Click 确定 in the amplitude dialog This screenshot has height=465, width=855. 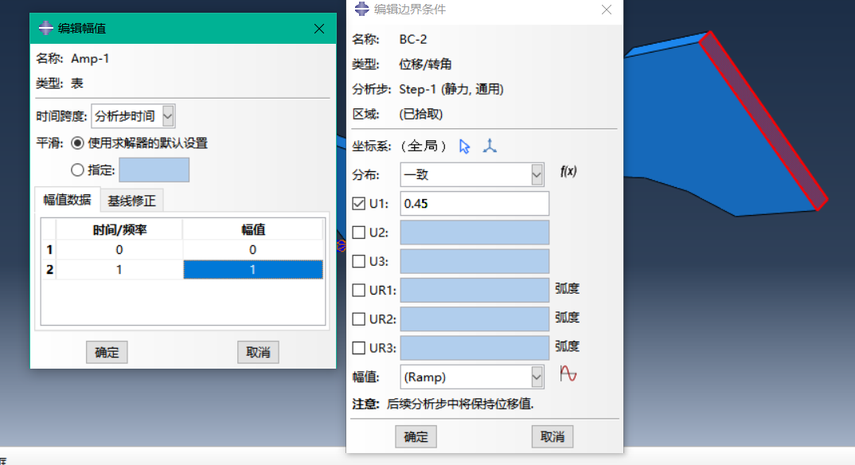(107, 353)
